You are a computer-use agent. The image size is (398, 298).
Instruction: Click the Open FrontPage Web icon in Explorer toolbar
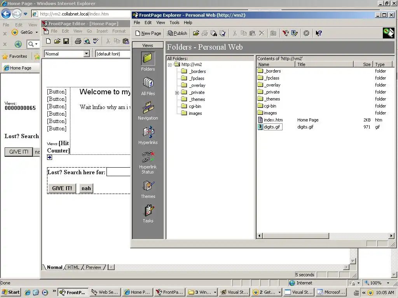coord(196,33)
